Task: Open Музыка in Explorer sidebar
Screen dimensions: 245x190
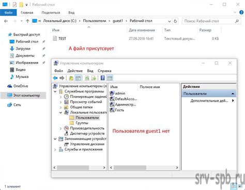Action: click(x=19, y=76)
